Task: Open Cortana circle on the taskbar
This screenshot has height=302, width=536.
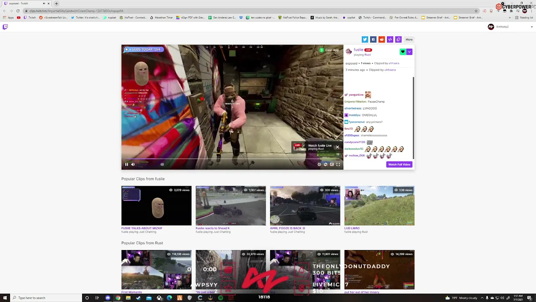Action: [x=87, y=298]
